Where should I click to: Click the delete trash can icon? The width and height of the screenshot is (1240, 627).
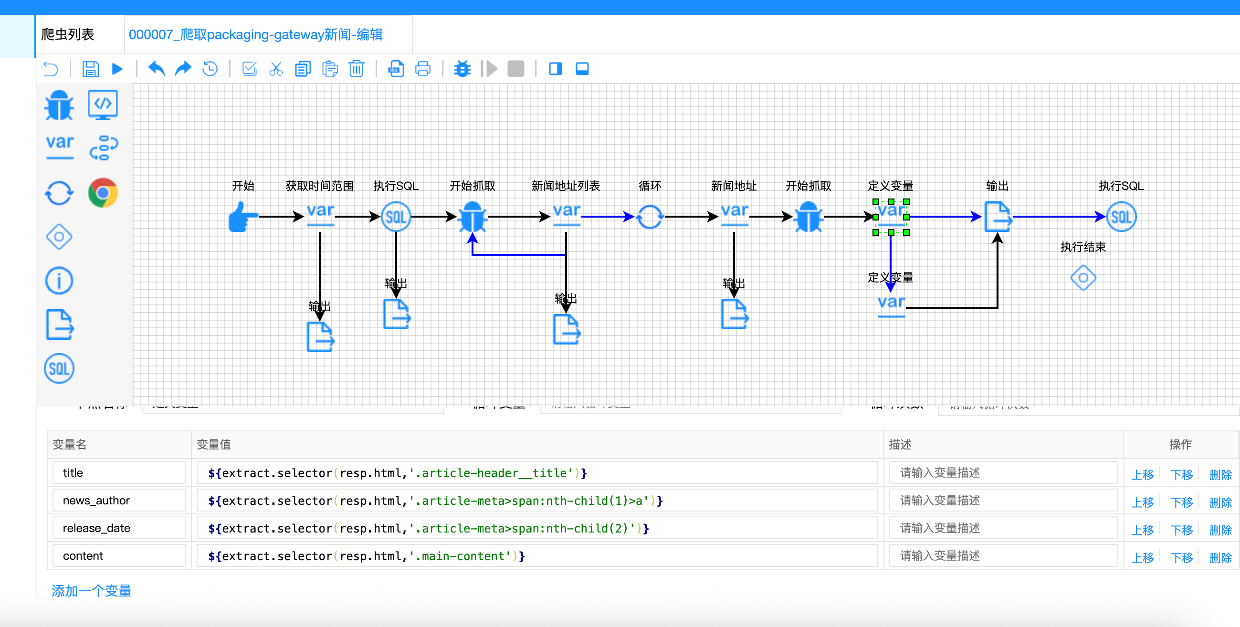coord(356,69)
